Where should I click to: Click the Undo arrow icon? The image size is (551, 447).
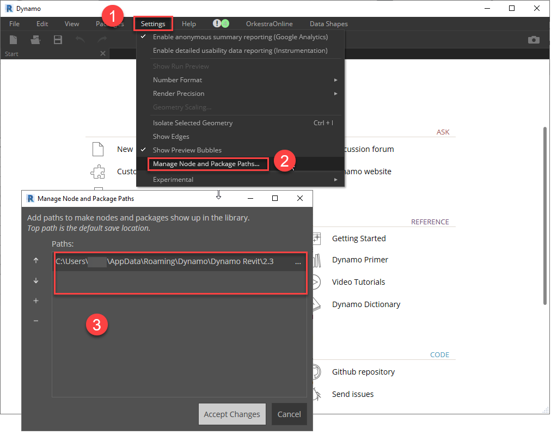click(x=79, y=39)
